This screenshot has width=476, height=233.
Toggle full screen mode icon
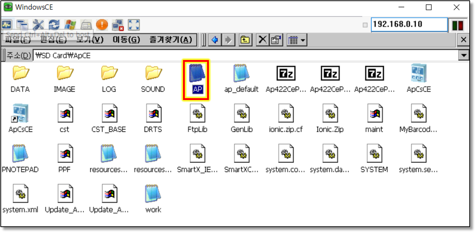(134, 25)
